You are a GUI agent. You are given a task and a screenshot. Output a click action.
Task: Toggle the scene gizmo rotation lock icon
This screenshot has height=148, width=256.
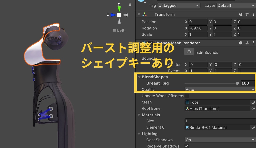click(130, 5)
